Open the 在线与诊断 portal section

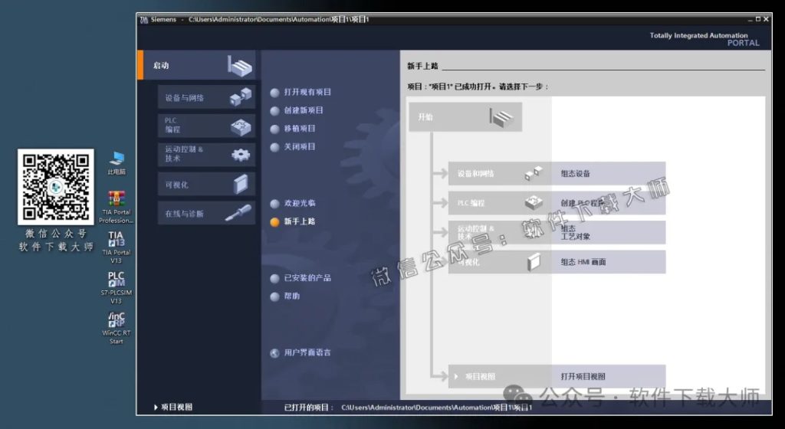click(206, 214)
